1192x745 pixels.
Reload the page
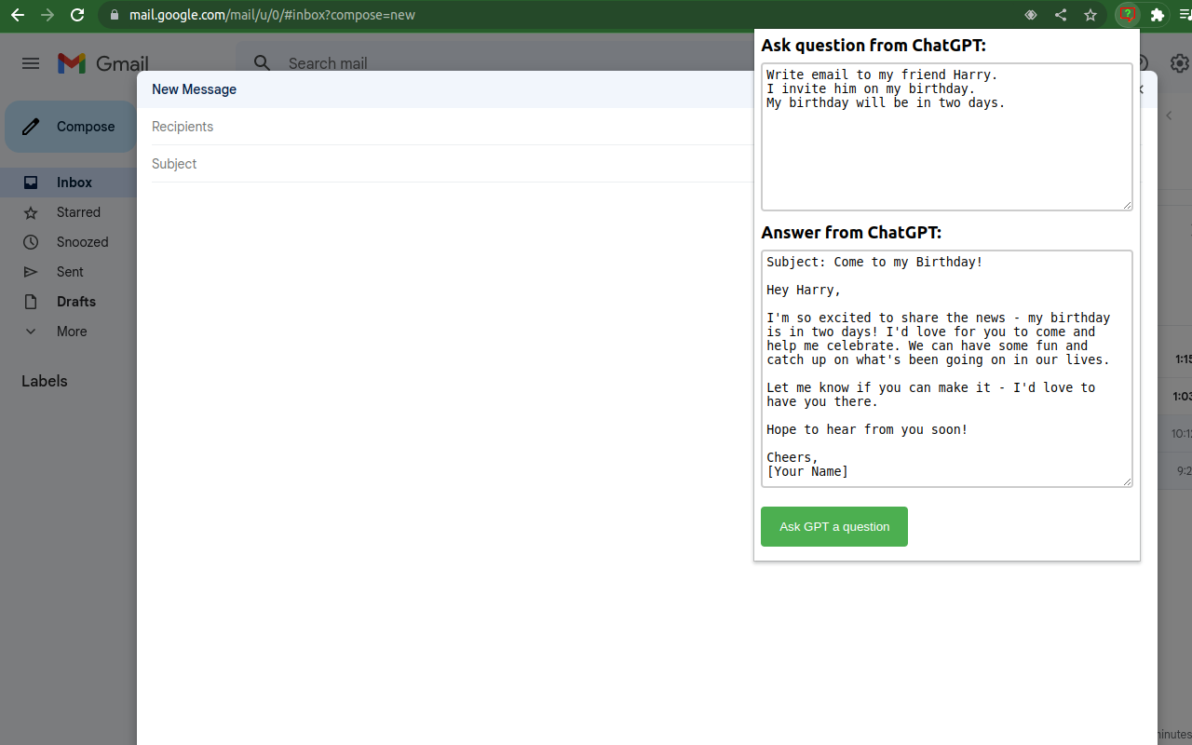tap(77, 15)
